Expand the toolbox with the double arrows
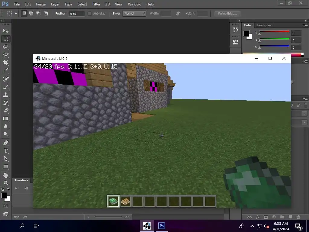The height and width of the screenshot is (232, 309). pyautogui.click(x=2, y=21)
